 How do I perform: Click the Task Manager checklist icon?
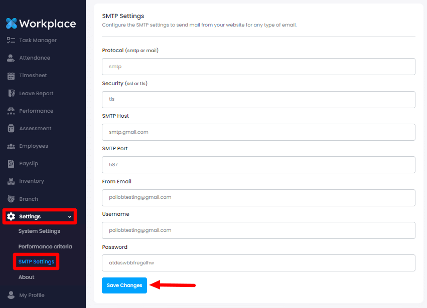click(x=11, y=40)
